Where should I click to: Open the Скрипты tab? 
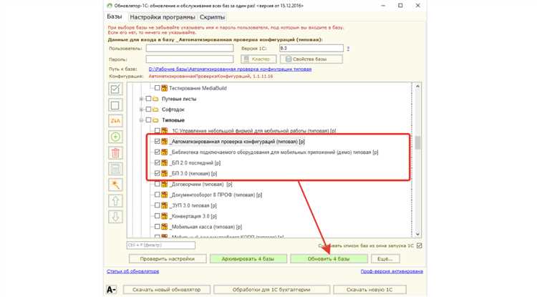[x=213, y=17]
